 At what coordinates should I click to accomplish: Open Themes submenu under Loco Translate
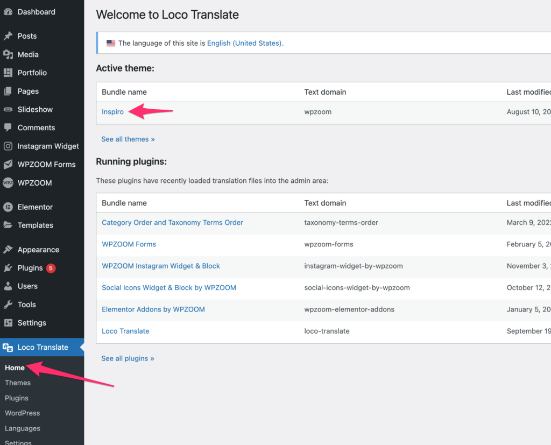click(x=18, y=383)
